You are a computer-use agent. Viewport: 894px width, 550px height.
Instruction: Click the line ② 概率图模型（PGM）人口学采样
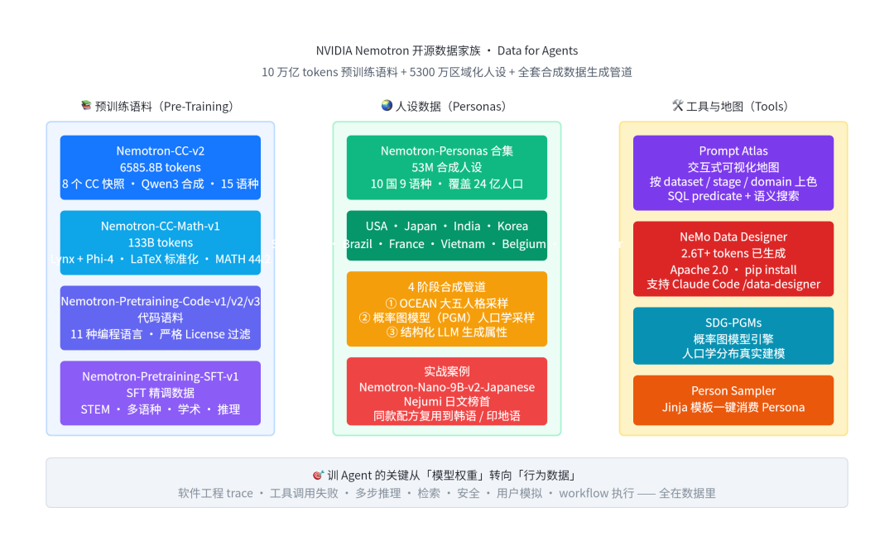click(447, 318)
